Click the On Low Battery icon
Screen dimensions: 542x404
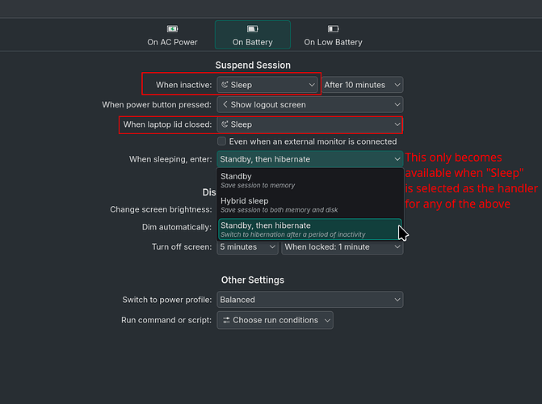(x=333, y=29)
